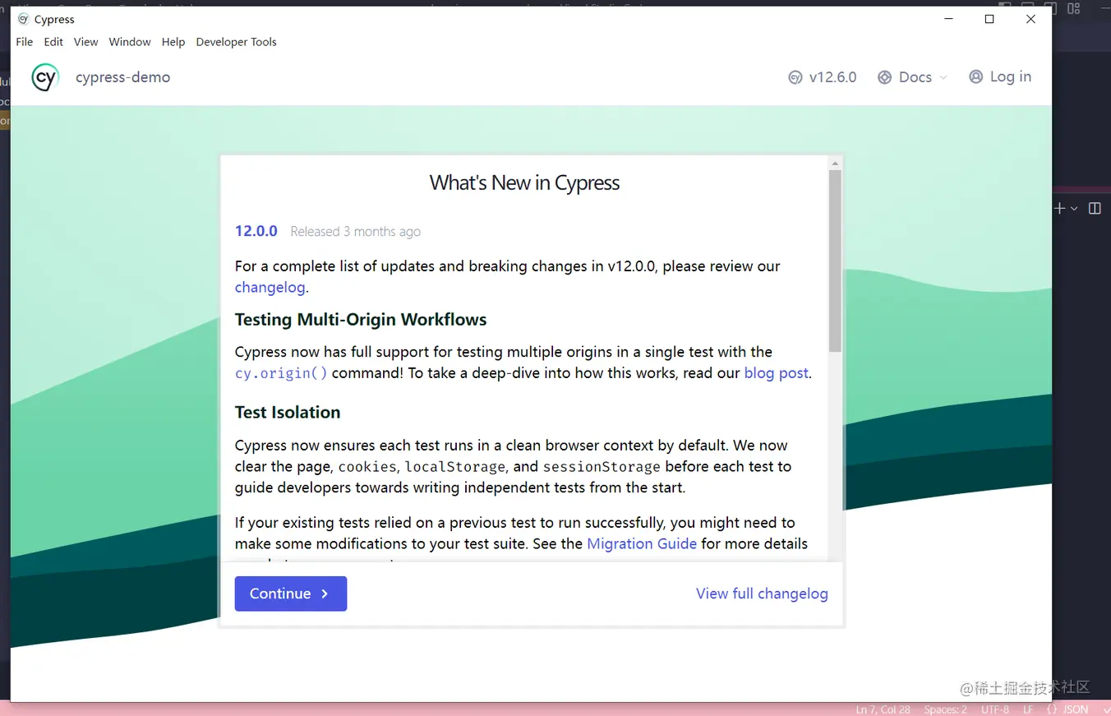The image size is (1111, 716).
Task: Click Log in with the user icon
Action: pos(1000,76)
